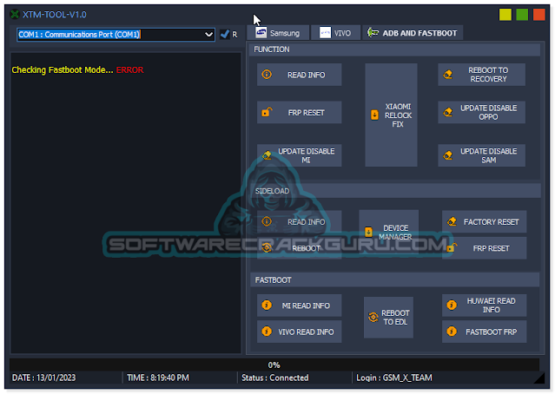Screen dimensions: 555x394
Task: Click the info icon on Sideload READ INFO
Action: pos(267,221)
